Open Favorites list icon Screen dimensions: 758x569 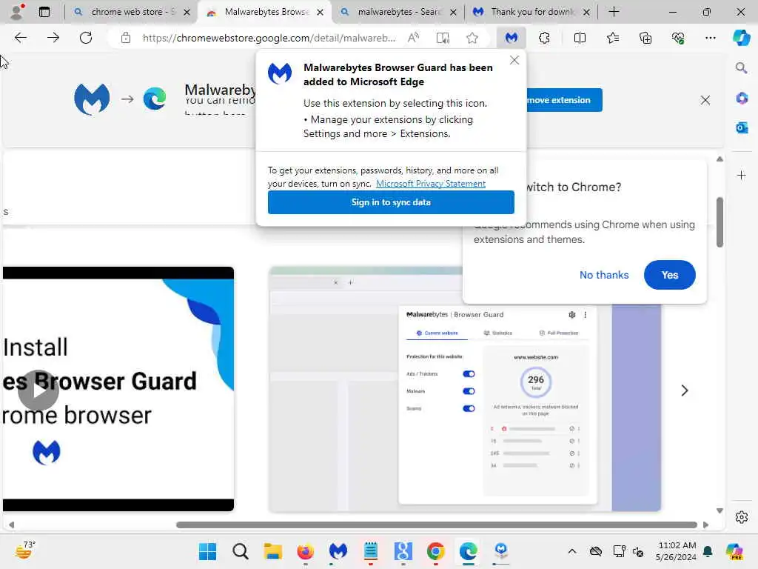tap(612, 38)
